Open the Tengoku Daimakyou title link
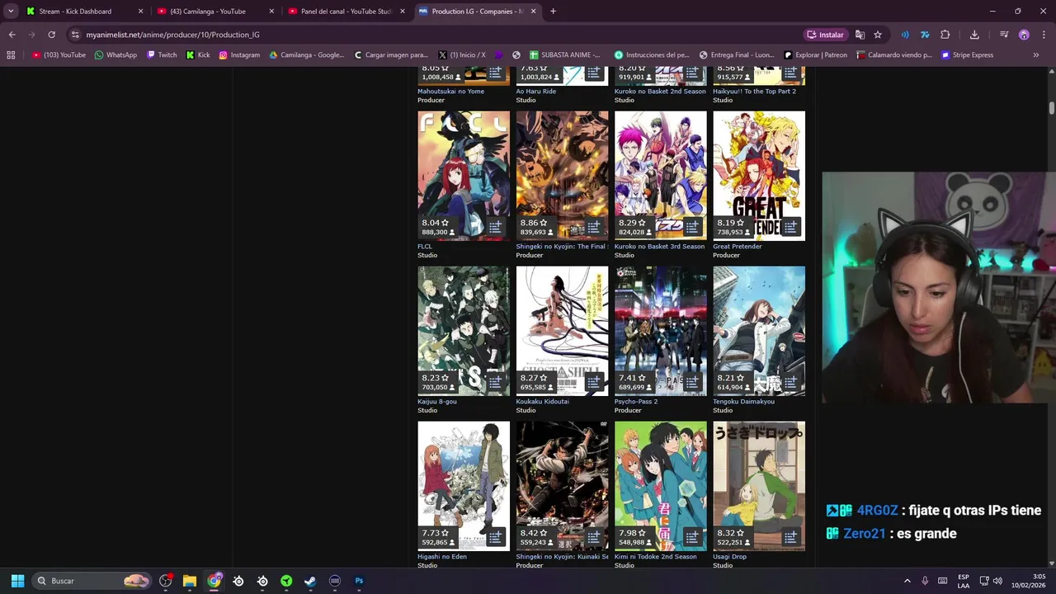1056x594 pixels. coord(743,401)
